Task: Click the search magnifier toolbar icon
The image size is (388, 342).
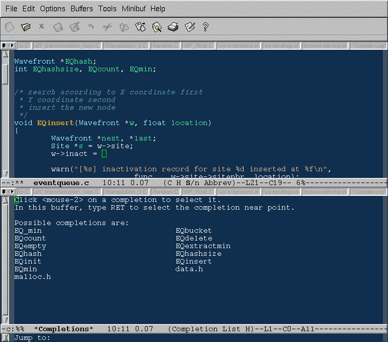Action: 157,27
